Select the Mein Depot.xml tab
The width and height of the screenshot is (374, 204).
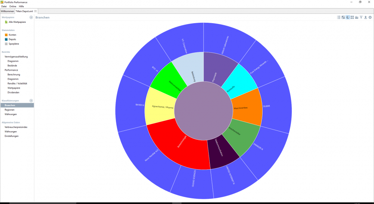point(24,11)
